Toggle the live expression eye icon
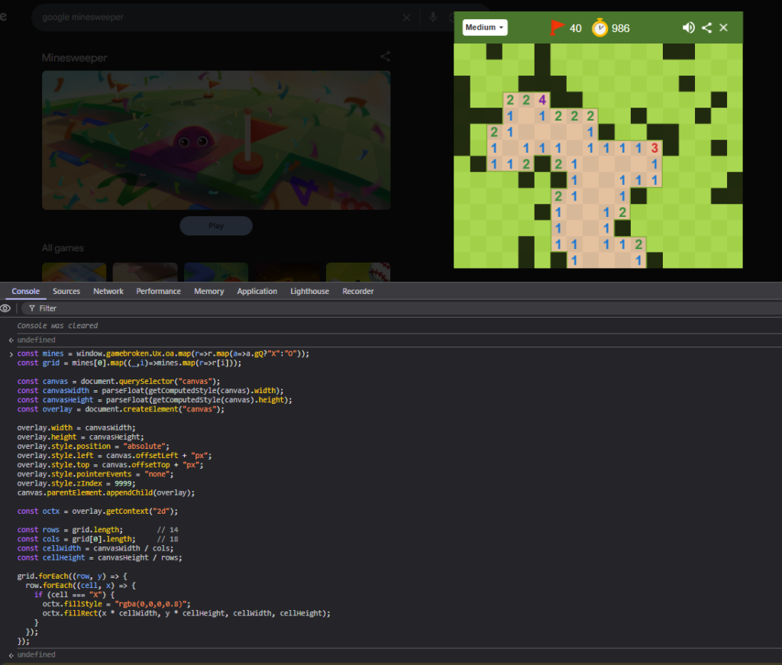 click(x=6, y=308)
